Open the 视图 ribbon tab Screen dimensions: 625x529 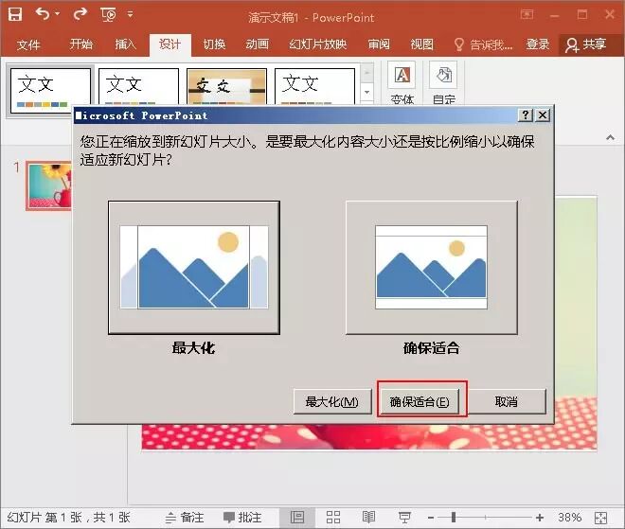tap(421, 44)
